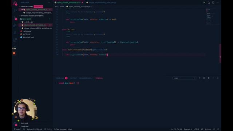233x131 pixels.
Task: Create a new terminal with plus icon
Action: point(200,78)
